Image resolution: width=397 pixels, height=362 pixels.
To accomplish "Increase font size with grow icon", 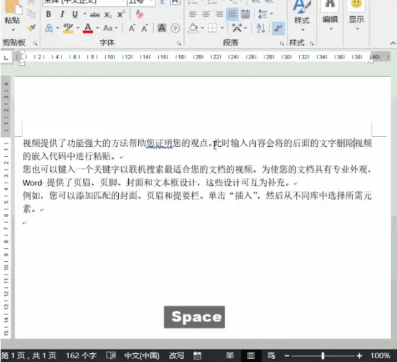I will [132, 28].
